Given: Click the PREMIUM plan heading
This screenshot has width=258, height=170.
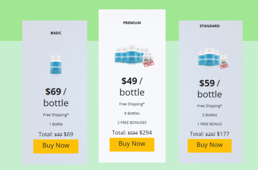Looking at the screenshot, I should click(132, 23).
